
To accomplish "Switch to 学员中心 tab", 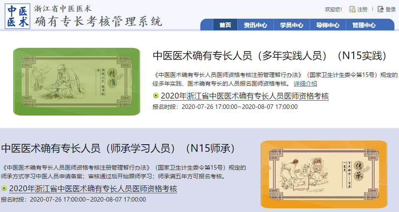I will point(292,25).
